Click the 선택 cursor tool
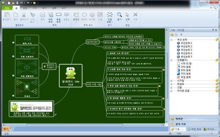Viewport: 220px width, 137px height. tap(127, 15)
